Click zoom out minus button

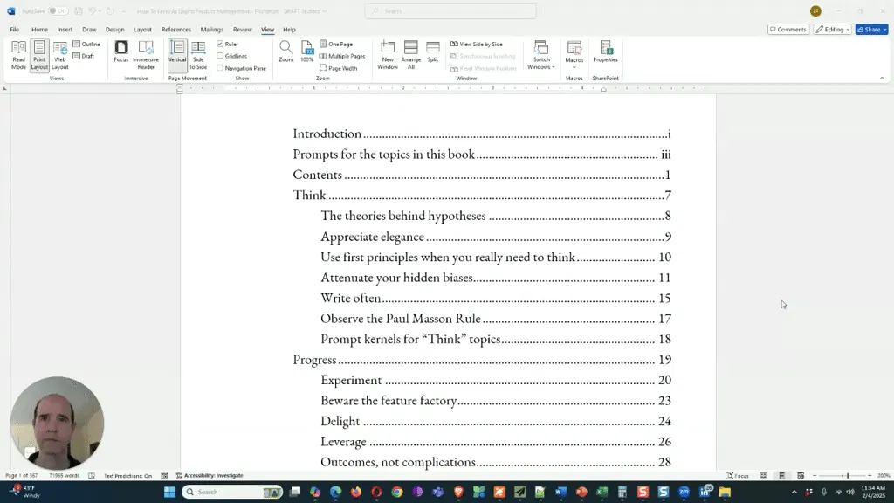(x=815, y=475)
